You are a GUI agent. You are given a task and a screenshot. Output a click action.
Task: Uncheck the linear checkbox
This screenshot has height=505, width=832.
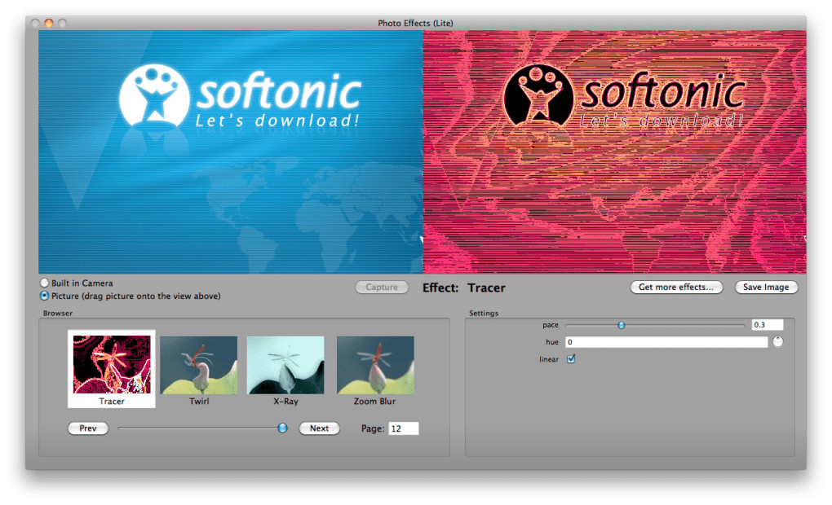[571, 358]
